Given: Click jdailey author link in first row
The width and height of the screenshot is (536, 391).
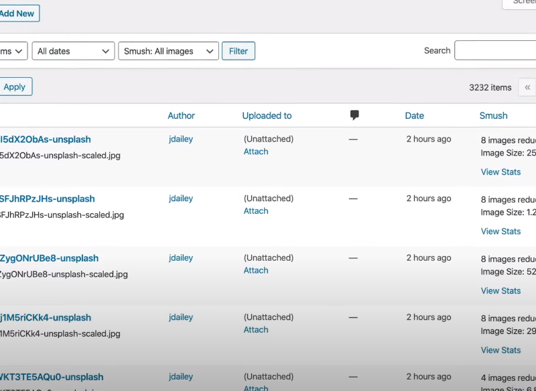Looking at the screenshot, I should point(181,139).
